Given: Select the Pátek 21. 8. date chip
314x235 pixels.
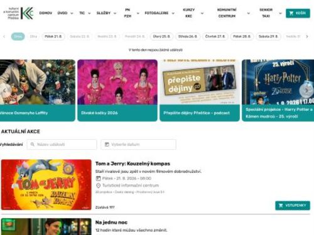Looking at the screenshot, I should [53, 36].
